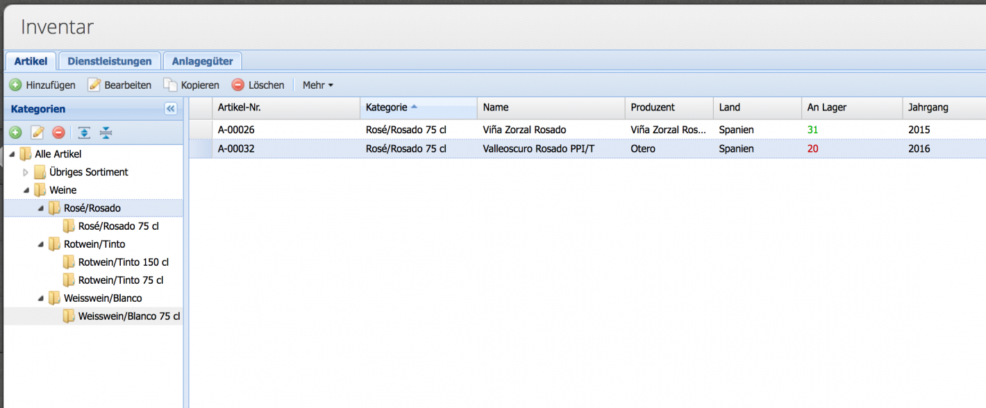The image size is (986, 408).
Task: Open the Mehr dropdown menu
Action: pos(317,84)
